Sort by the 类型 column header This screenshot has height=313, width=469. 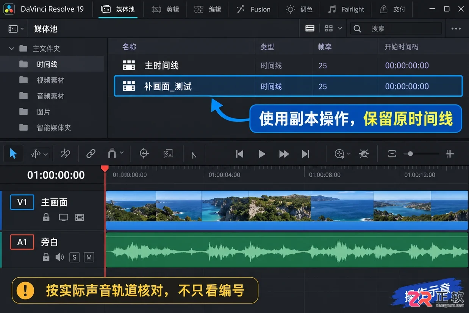tap(267, 47)
